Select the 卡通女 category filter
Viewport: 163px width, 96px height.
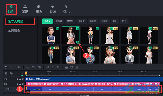click(47, 21)
